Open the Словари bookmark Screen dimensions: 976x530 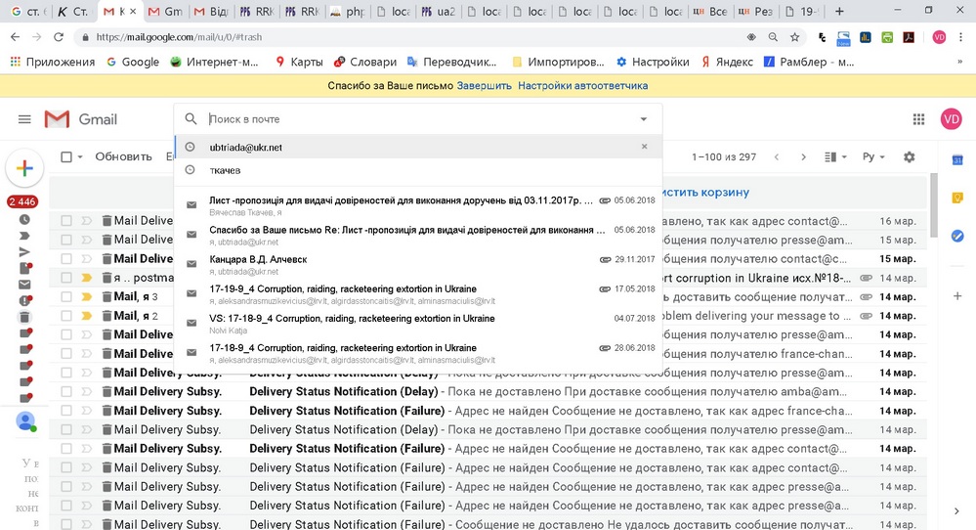click(365, 62)
